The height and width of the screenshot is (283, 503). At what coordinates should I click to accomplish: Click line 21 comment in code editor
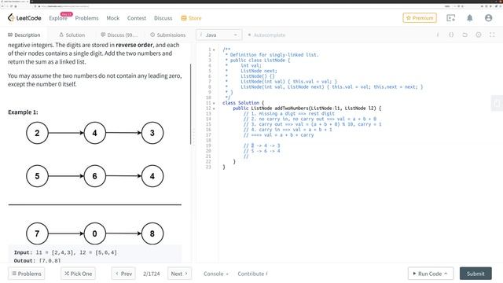point(246,156)
